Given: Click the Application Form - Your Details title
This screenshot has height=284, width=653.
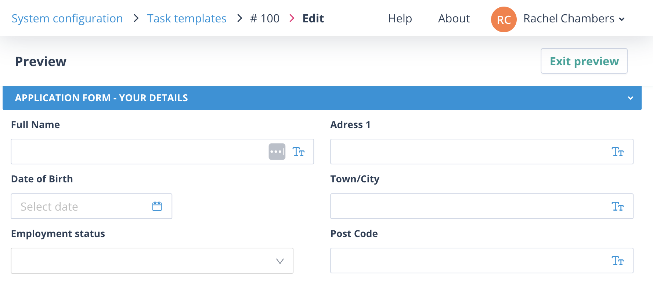Looking at the screenshot, I should [101, 98].
